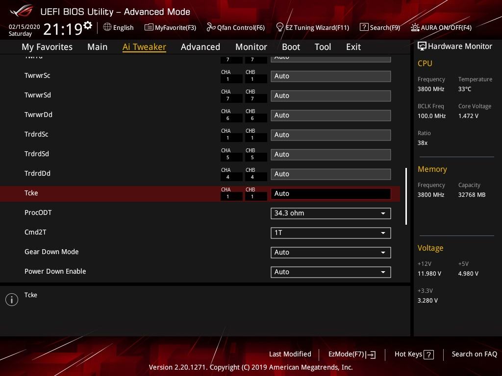Viewport: 502px width, 376px height.
Task: Click the ROG logo icon
Action: pyautogui.click(x=22, y=11)
